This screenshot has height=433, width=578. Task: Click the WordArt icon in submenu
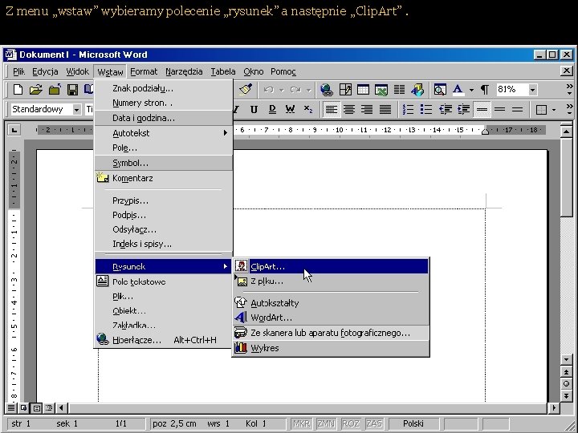[241, 318]
